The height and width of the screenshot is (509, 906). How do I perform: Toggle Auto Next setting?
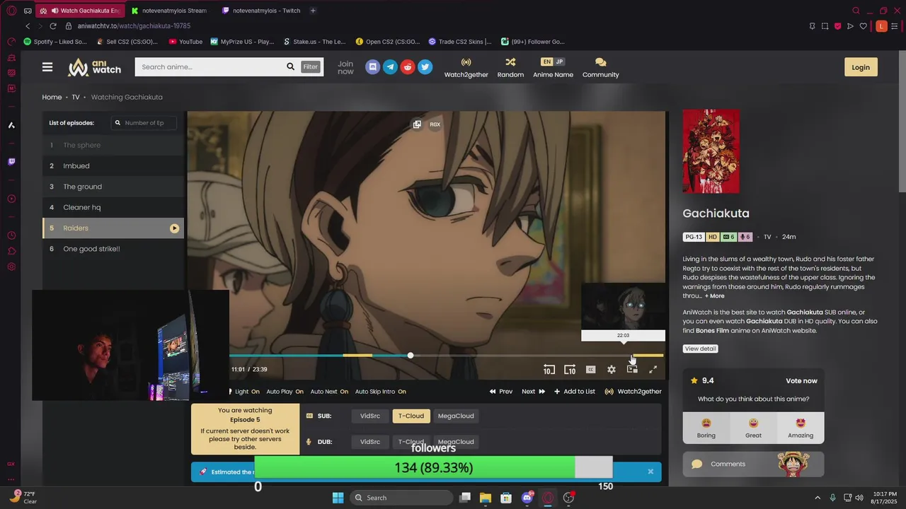coord(329,392)
